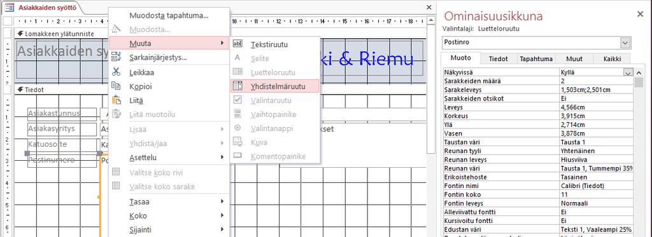Choose Leikkaa in the context menu
Viewport: 652px width, 237px height.
click(x=169, y=72)
